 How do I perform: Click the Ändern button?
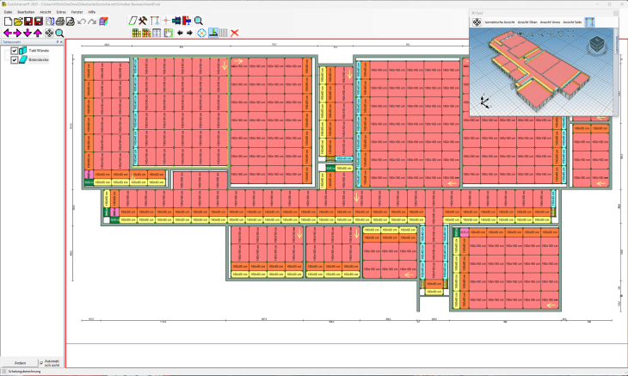coord(20,362)
